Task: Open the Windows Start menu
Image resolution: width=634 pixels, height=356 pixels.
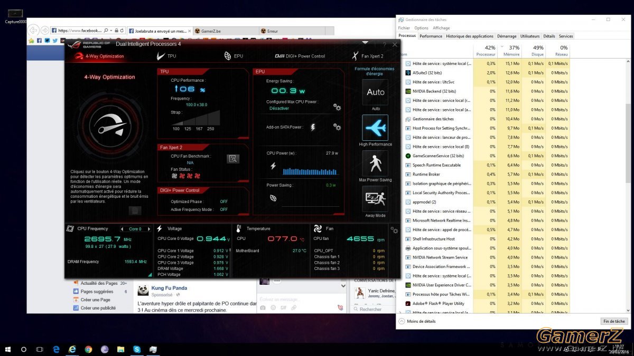Action: tap(8, 349)
